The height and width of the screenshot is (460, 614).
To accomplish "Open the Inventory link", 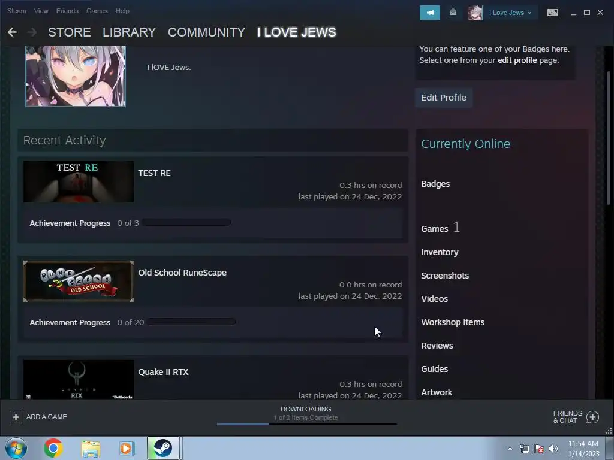I will [x=440, y=252].
